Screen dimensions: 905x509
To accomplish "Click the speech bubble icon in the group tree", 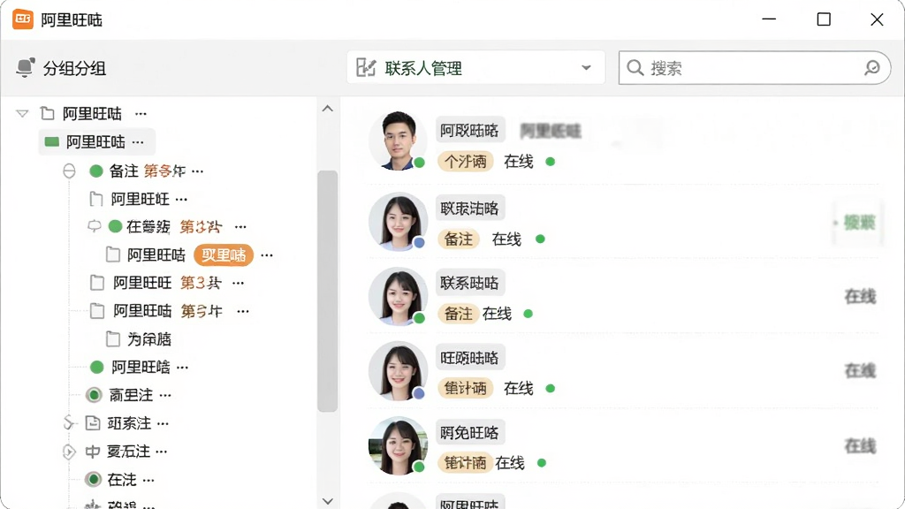I will point(94,226).
